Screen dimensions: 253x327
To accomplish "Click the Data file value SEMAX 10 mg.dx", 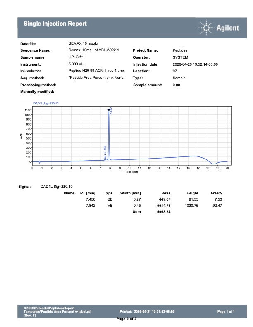I will (83, 43).
